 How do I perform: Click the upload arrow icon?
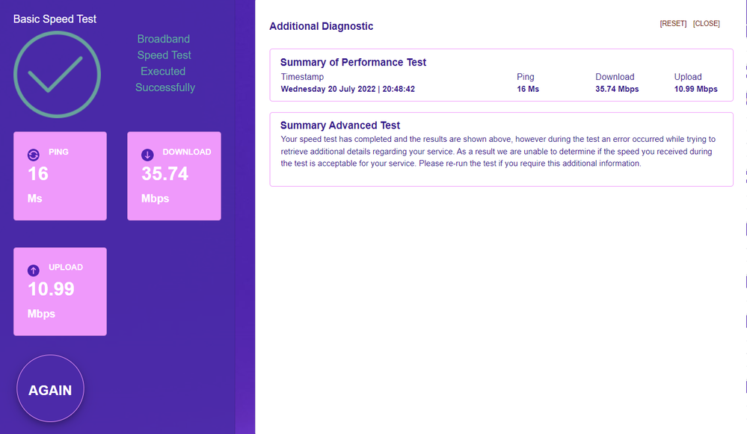[33, 270]
